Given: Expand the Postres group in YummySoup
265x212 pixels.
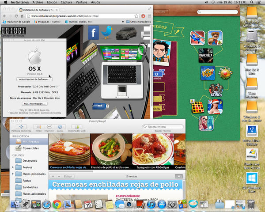Looking at the screenshot, I should pyautogui.click(x=13, y=167).
